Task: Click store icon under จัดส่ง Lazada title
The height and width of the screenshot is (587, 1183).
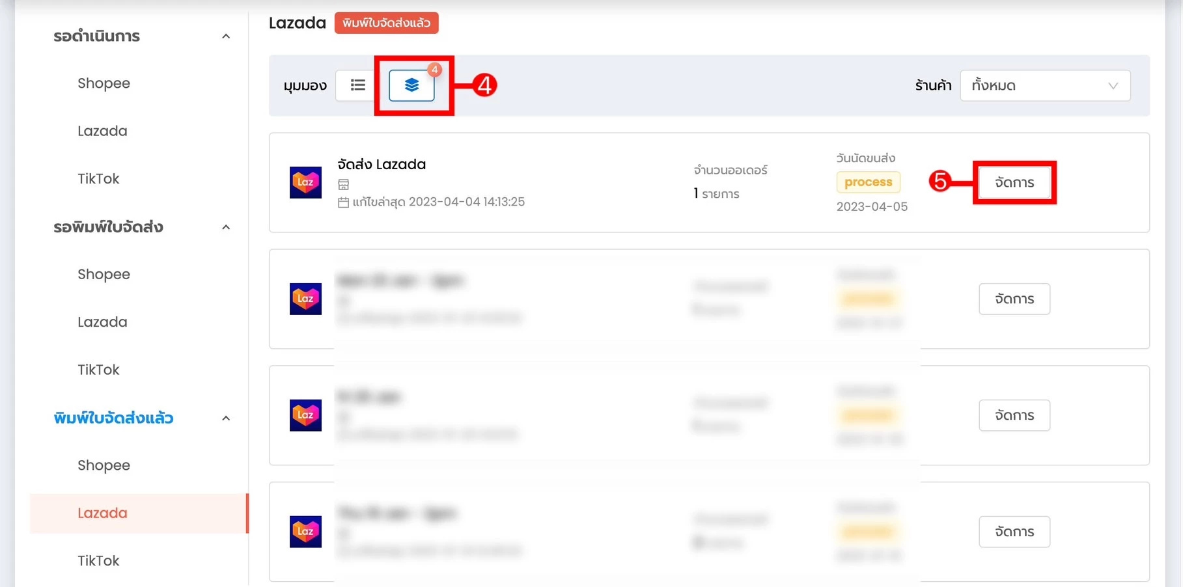Action: [344, 185]
